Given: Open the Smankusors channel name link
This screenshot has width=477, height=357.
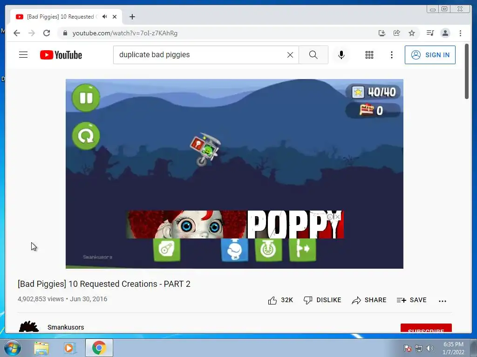Looking at the screenshot, I should click(66, 327).
